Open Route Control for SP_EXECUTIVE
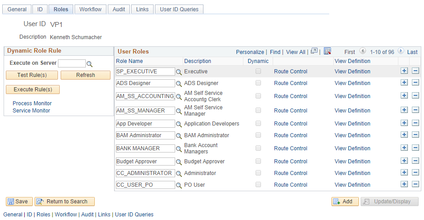Viewport: 424px width, 220px height. point(291,72)
